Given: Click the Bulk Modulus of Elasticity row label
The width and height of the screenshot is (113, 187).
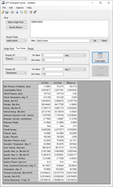Looking at the screenshot, I should [21, 86].
